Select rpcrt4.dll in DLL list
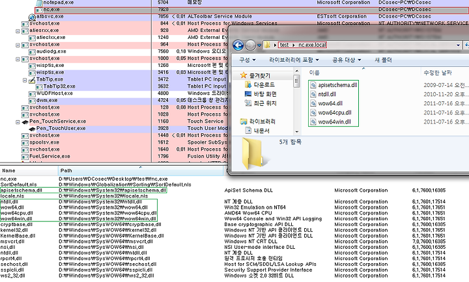 [x=12, y=259]
